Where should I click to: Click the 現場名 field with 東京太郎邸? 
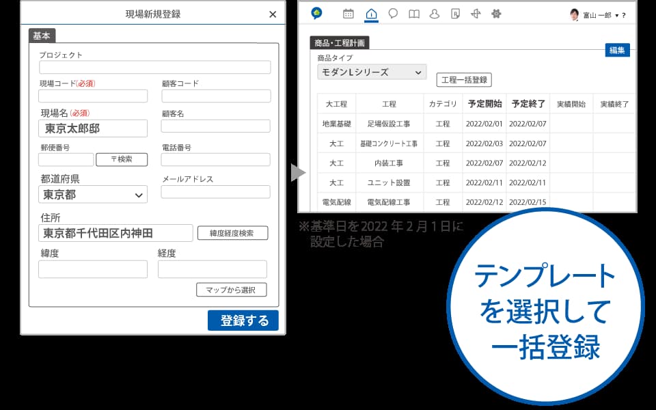(93, 128)
